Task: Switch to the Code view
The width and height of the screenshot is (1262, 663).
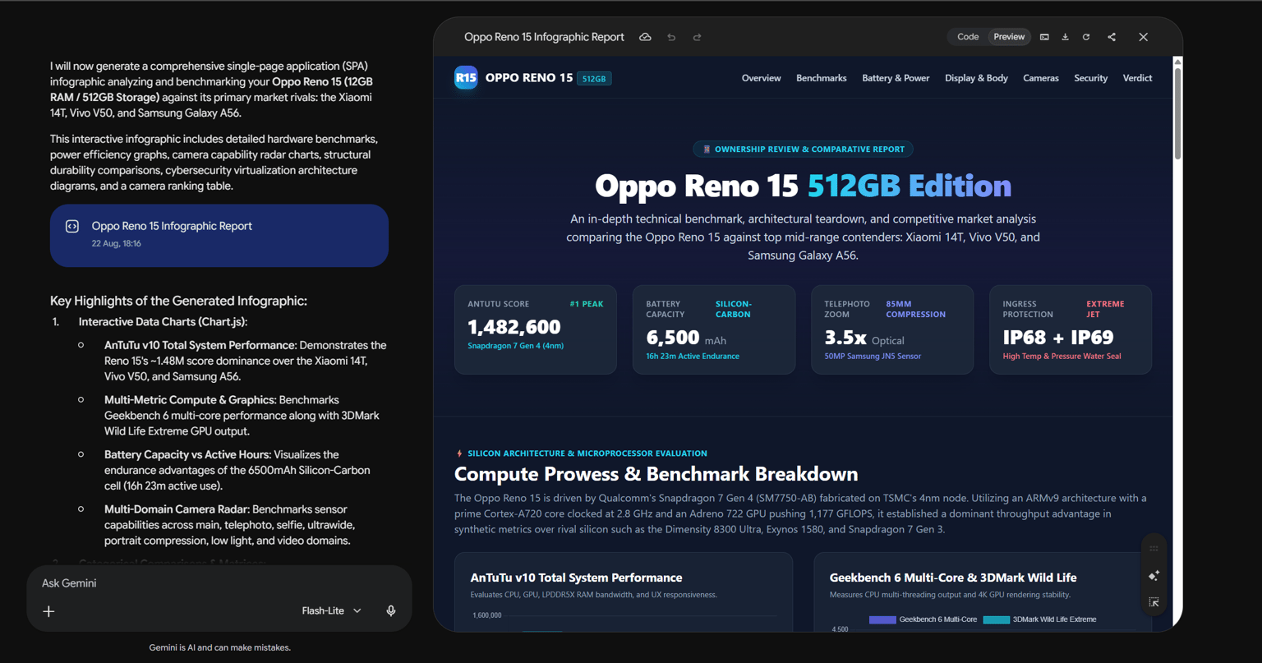Action: point(968,37)
